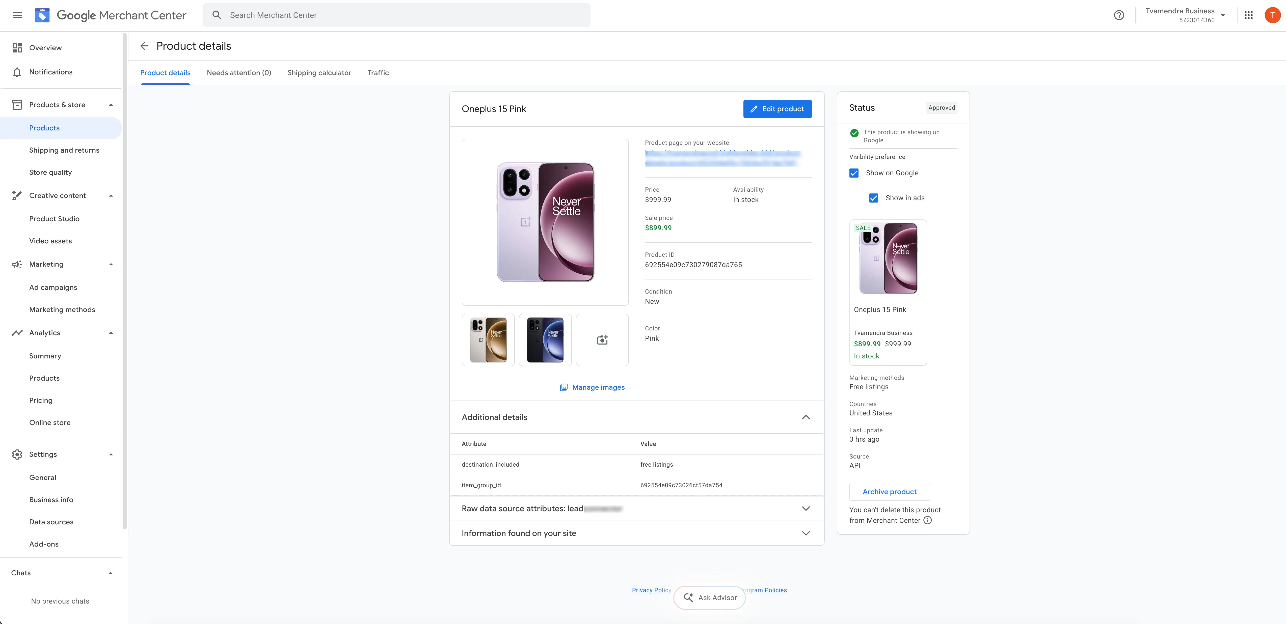Open Data sources in sidebar
This screenshot has width=1286, height=624.
click(51, 522)
